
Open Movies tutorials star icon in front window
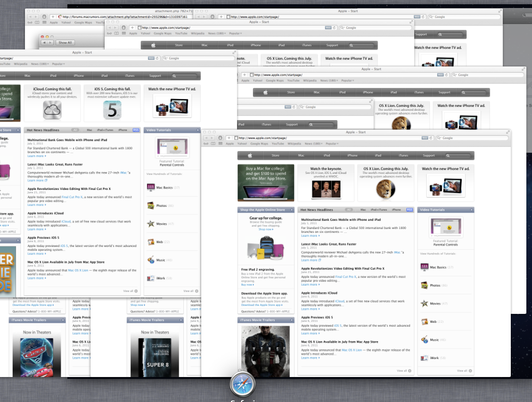point(424,304)
